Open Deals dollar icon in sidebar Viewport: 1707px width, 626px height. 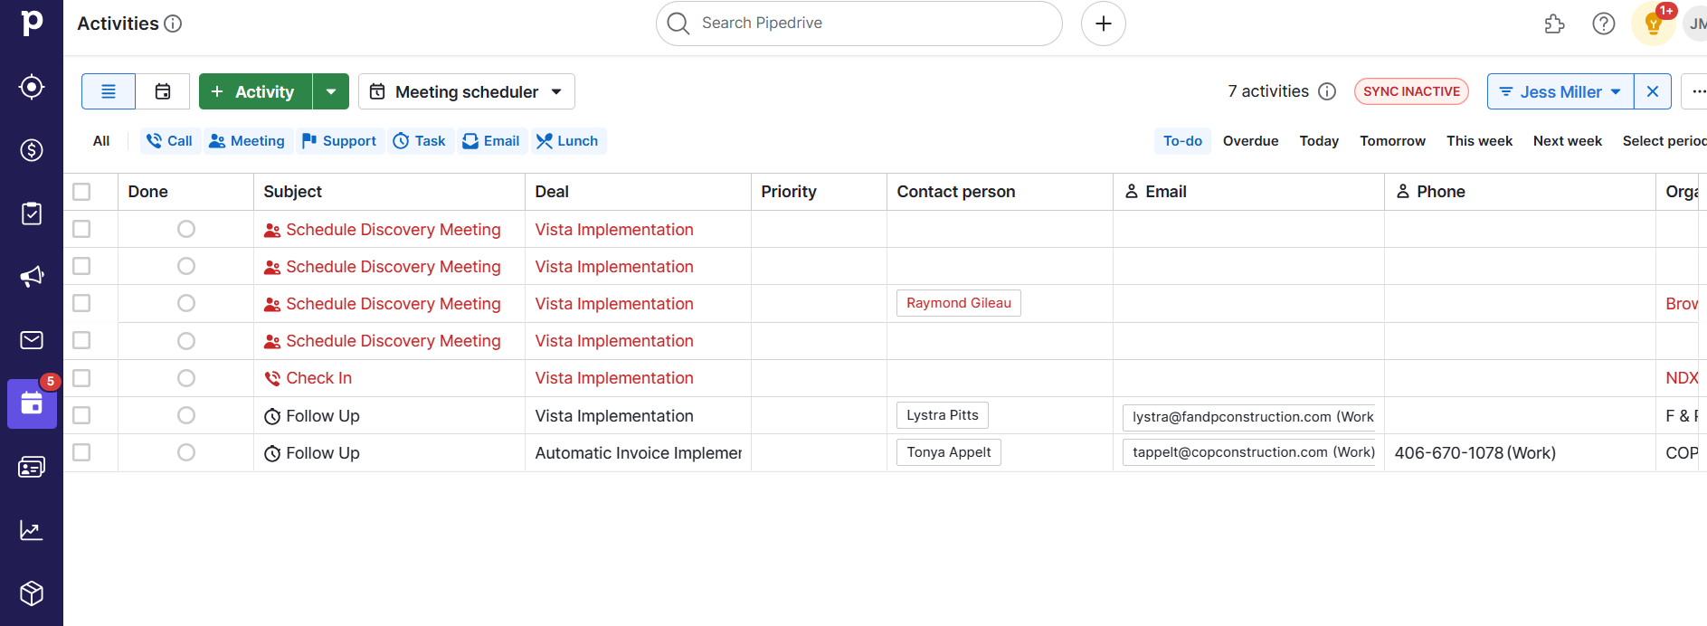32,150
